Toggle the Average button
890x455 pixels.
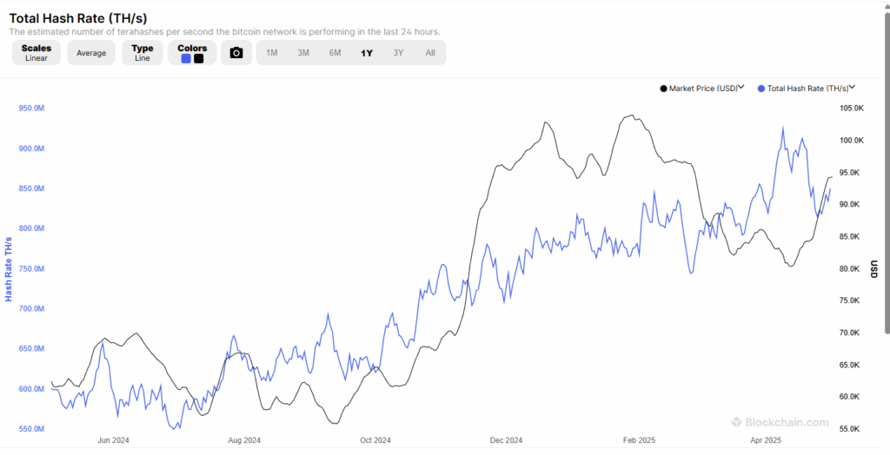pos(91,53)
